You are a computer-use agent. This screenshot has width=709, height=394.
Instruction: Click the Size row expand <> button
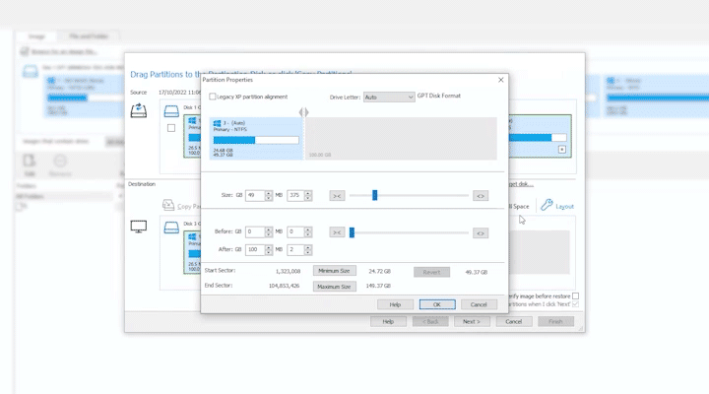(481, 196)
